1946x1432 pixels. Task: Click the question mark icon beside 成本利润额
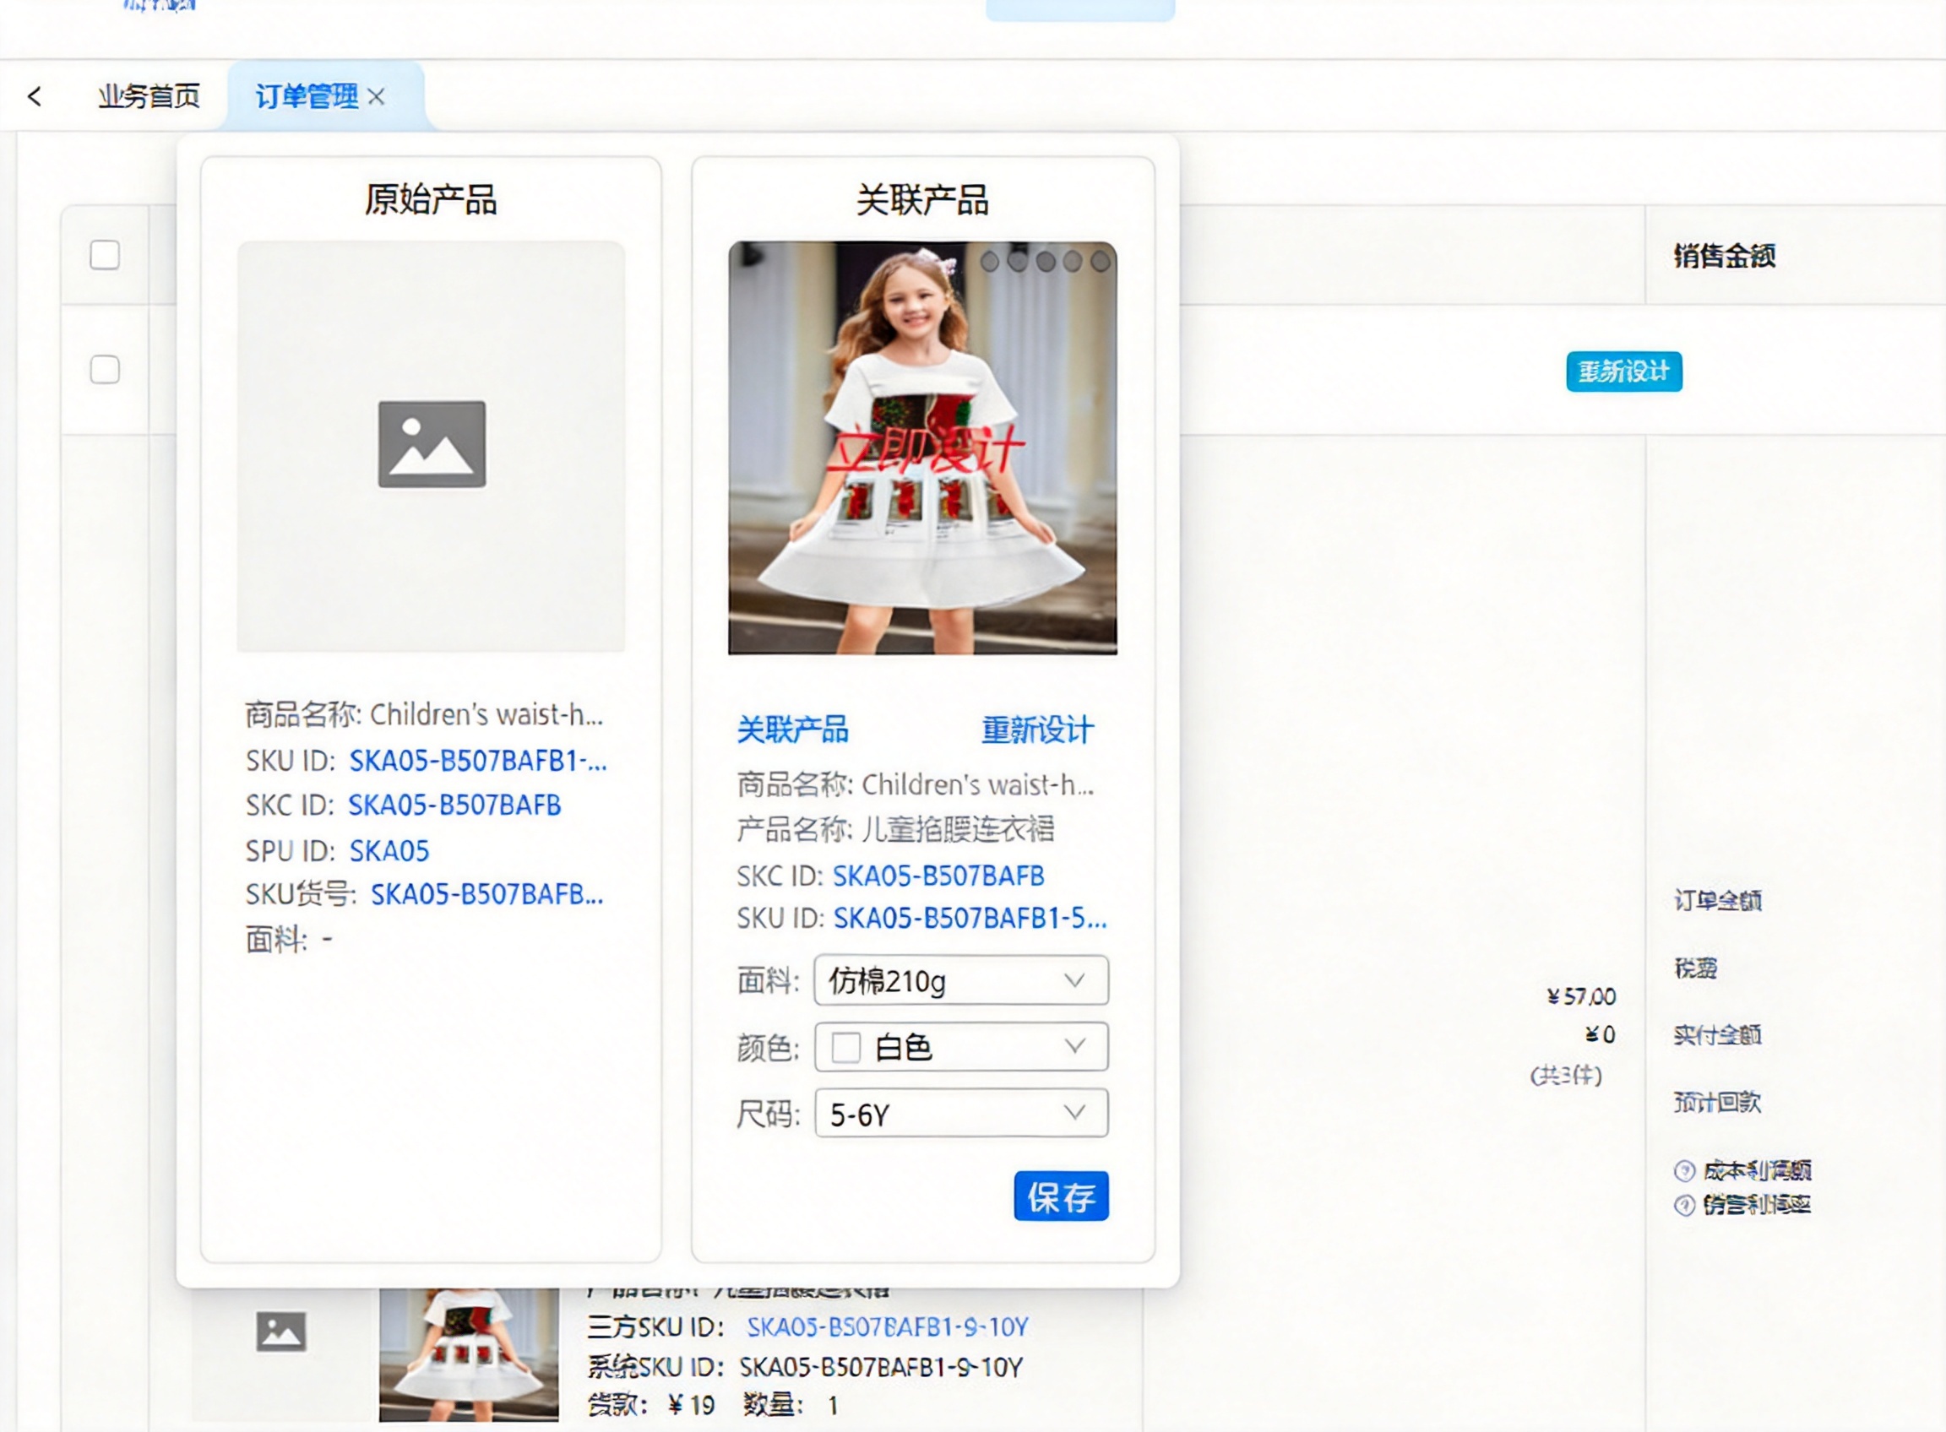pyautogui.click(x=1684, y=1171)
